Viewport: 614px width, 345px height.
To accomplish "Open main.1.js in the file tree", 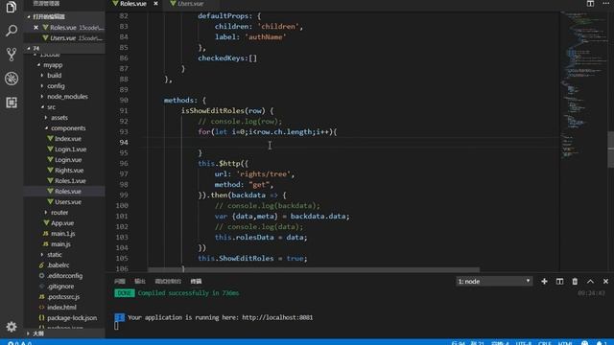I will tap(63, 234).
